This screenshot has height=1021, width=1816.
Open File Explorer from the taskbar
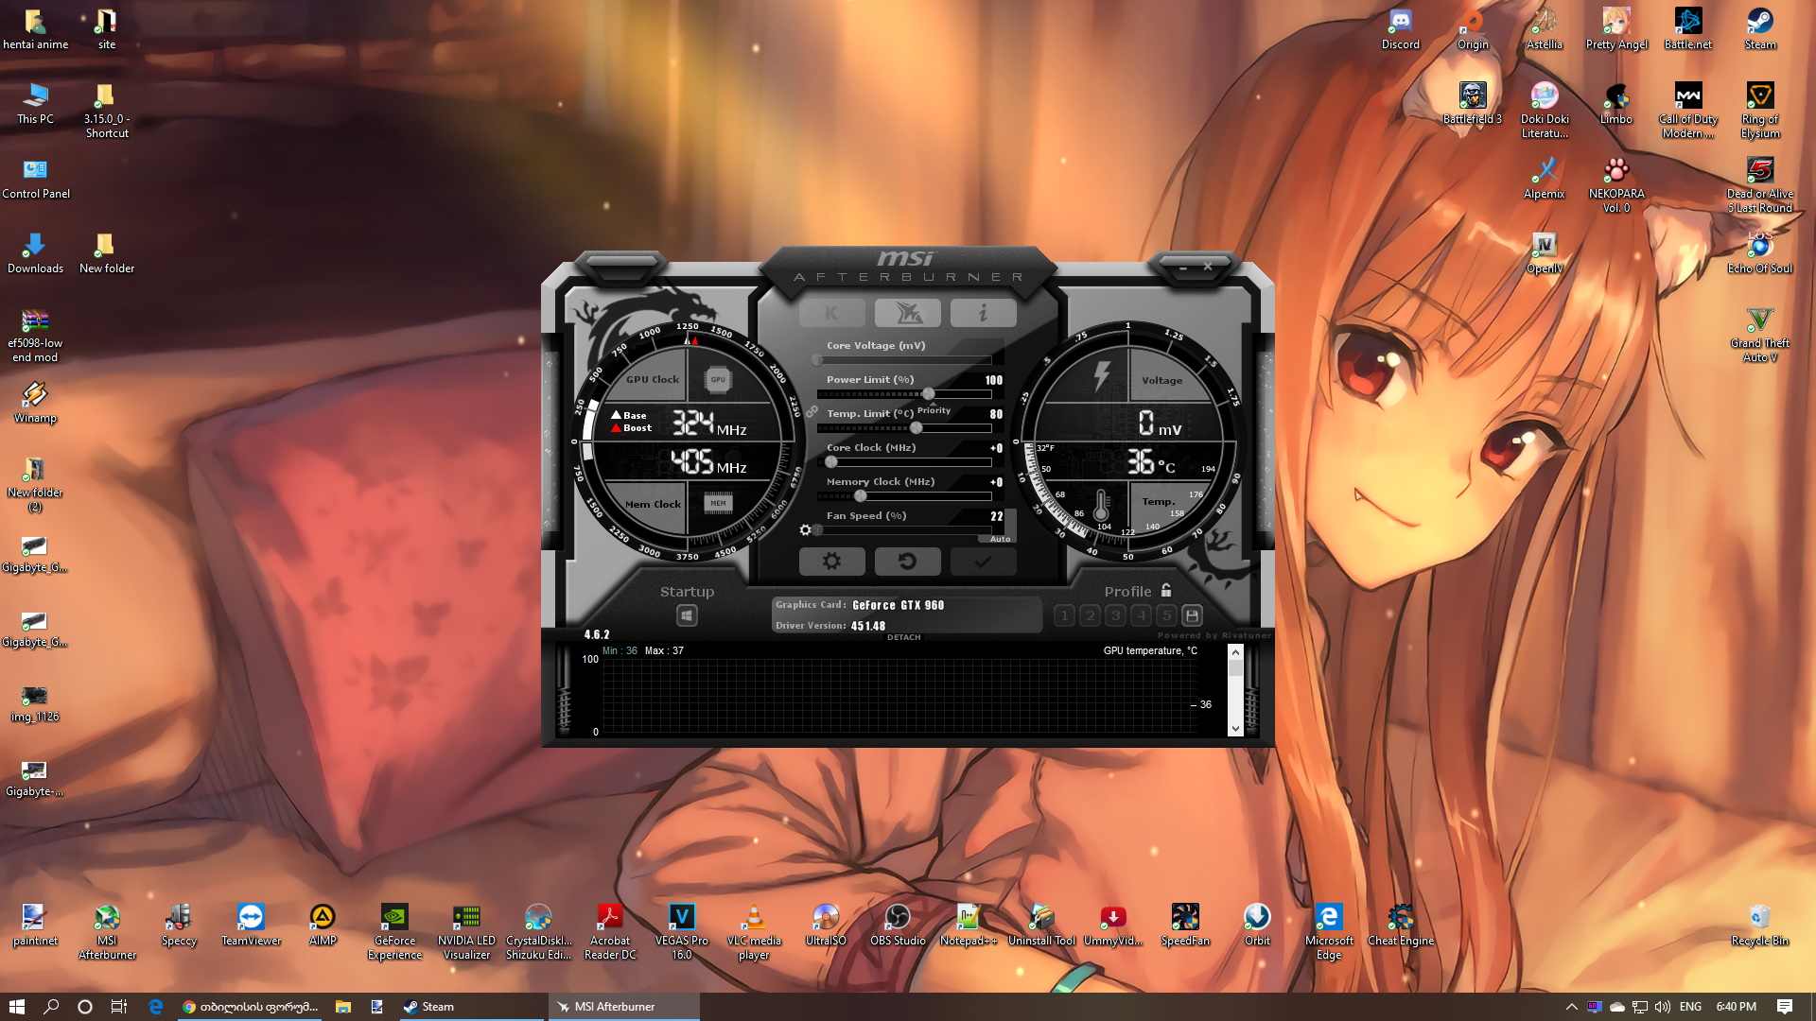(x=342, y=1007)
